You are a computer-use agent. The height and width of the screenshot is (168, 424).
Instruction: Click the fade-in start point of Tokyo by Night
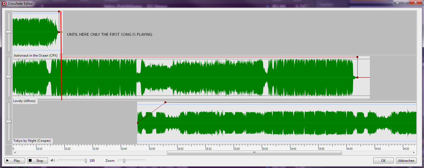(137, 123)
